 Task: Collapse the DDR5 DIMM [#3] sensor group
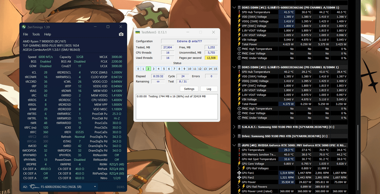click(234, 67)
